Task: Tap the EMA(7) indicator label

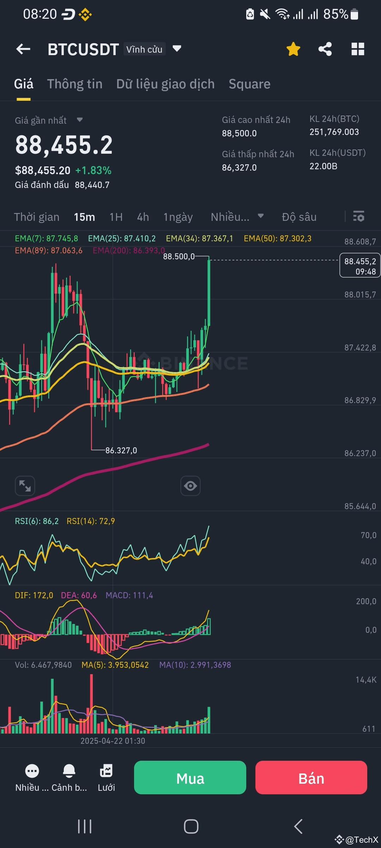Action: point(46,238)
